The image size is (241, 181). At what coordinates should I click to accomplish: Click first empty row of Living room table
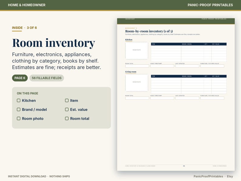click(x=188, y=79)
